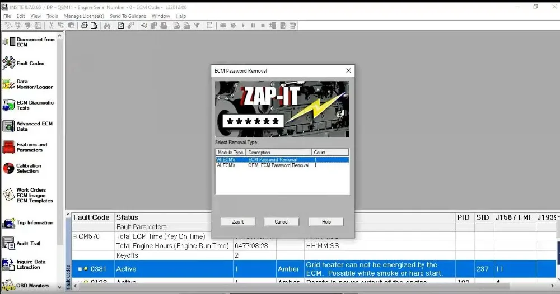Select the ECM Password Removal row
Image resolution: width=560 pixels, height=294 pixels.
tap(282, 160)
